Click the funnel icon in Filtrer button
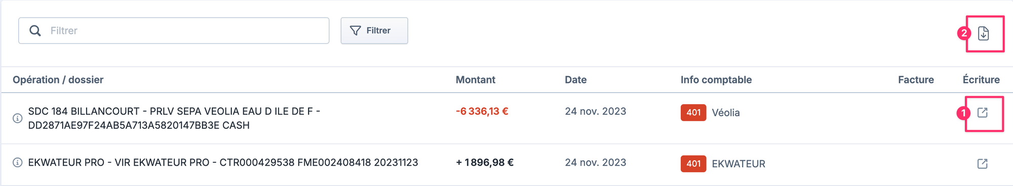Screen dimensions: 1013x186 pyautogui.click(x=356, y=31)
